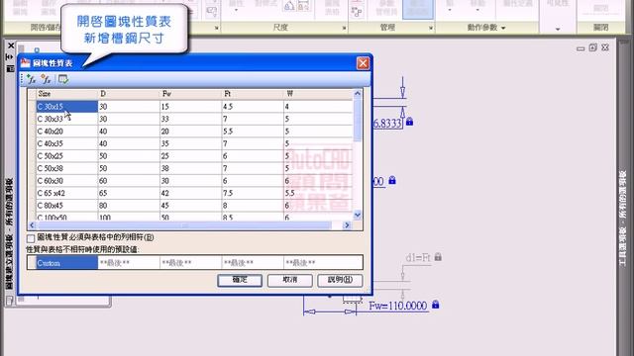Image resolution: width=634 pixels, height=356 pixels.
Task: Expand the 尺度 ribbon panel
Action: click(344, 28)
